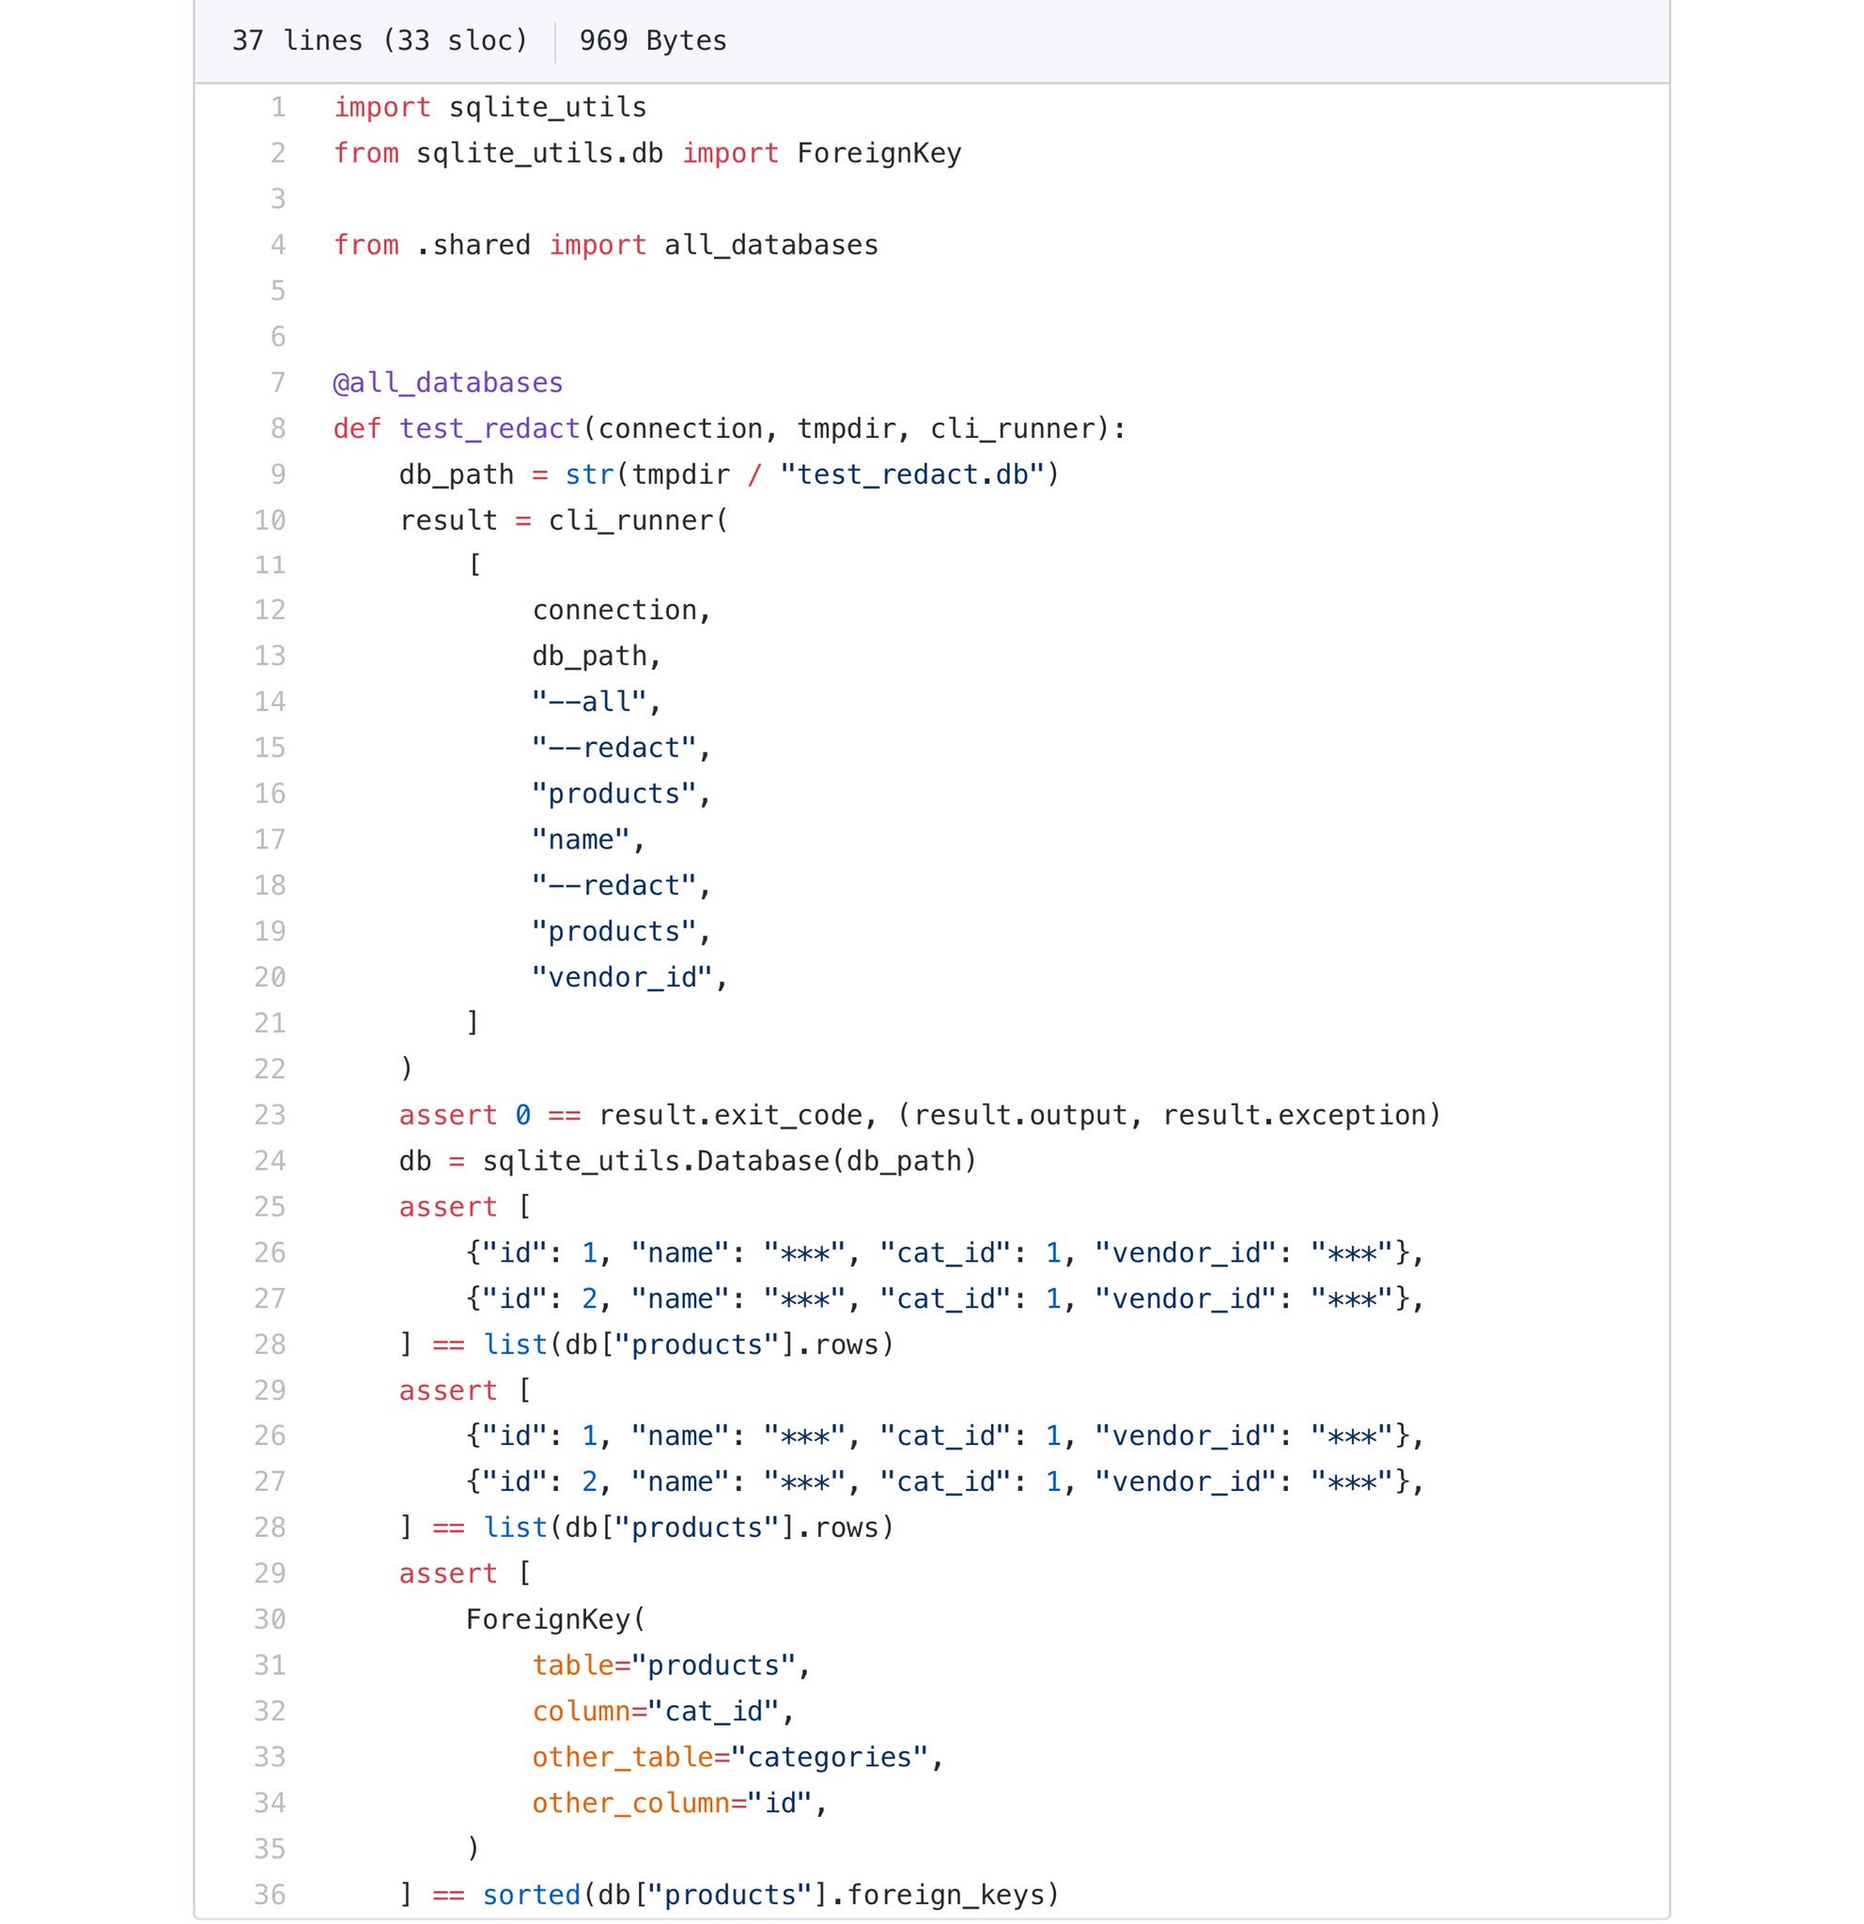Click the ForeignKey import on line 2

point(877,153)
